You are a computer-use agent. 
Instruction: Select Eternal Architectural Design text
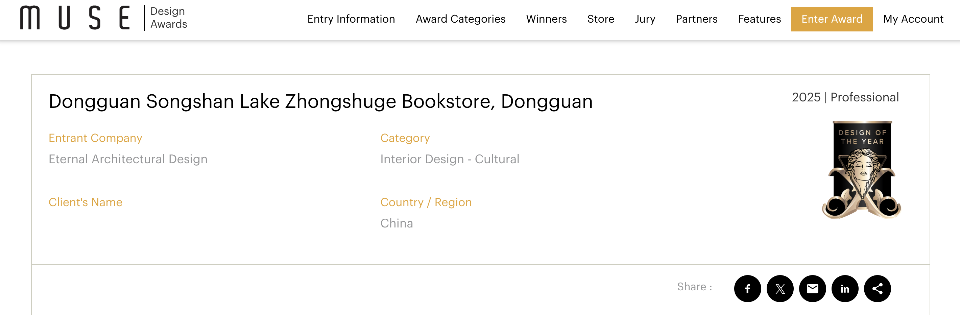[x=128, y=159]
